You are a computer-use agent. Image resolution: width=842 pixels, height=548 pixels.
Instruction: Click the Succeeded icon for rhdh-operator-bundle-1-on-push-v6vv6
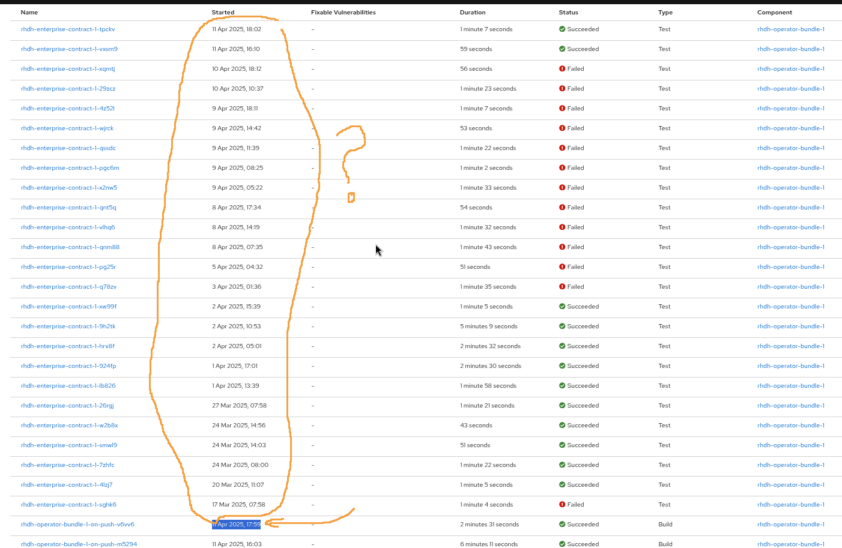coord(562,524)
